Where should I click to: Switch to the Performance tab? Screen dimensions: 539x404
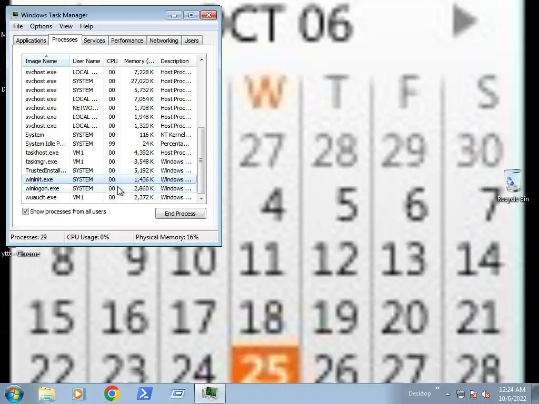(x=127, y=41)
